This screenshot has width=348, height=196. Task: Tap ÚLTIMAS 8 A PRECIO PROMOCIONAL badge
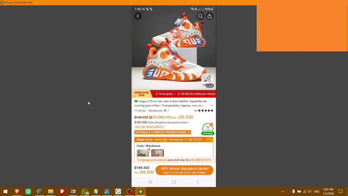coord(163,132)
